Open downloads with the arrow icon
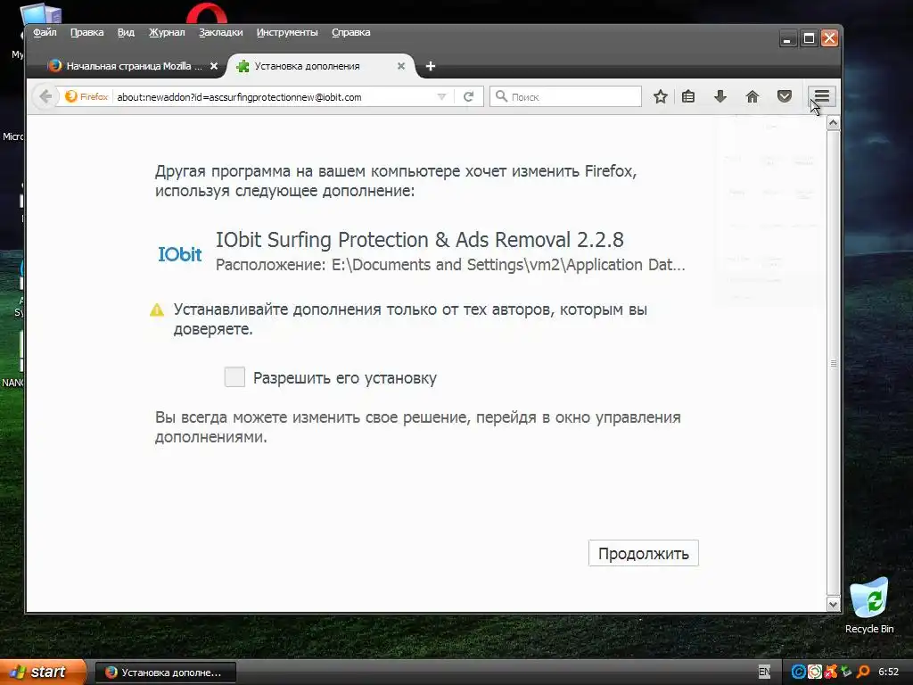 coord(720,96)
